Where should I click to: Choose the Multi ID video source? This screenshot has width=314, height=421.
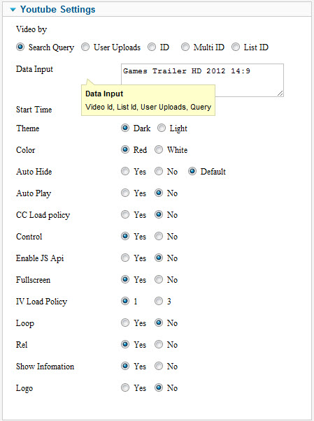click(x=185, y=47)
